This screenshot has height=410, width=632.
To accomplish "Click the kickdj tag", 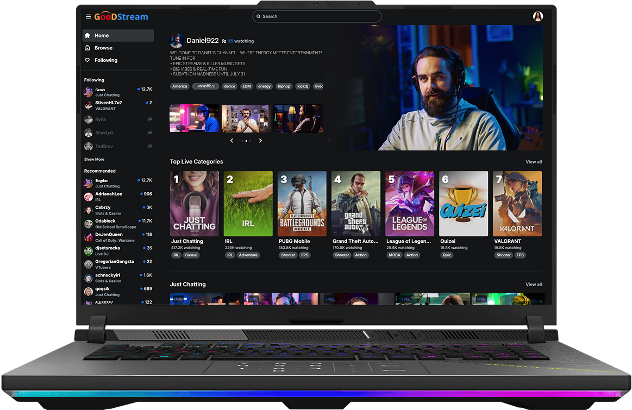I will tap(303, 86).
